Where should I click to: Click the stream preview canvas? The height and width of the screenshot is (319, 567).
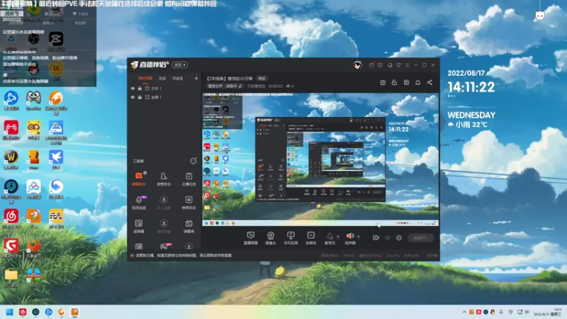click(320, 159)
